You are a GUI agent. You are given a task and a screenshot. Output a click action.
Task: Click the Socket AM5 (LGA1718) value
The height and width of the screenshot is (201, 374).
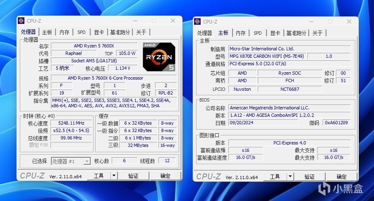point(94,61)
